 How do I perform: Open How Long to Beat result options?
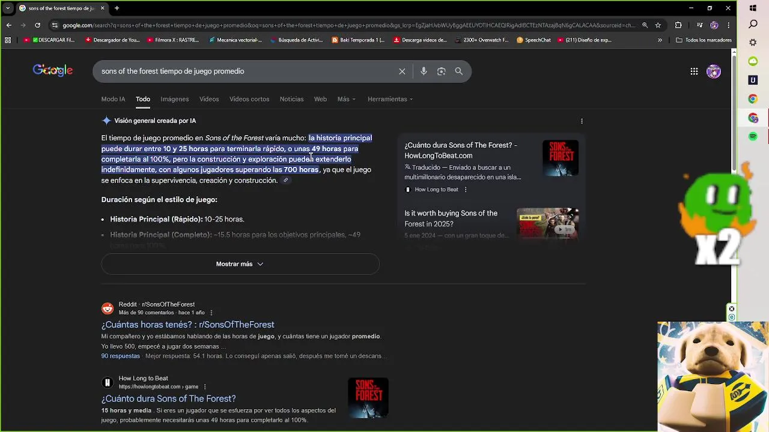click(205, 387)
